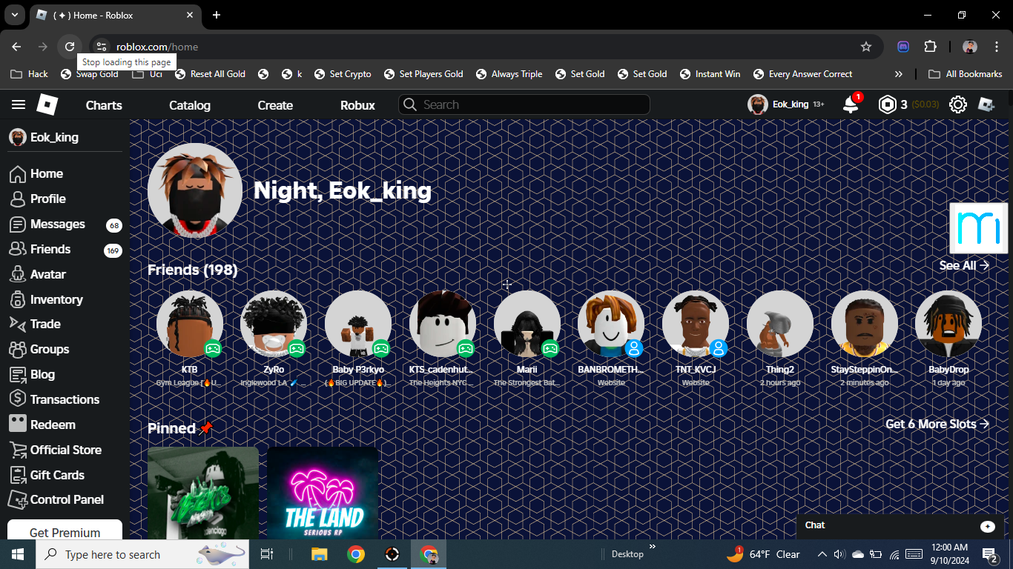Open the Windows Start menu
This screenshot has width=1013, height=569.
tap(18, 554)
